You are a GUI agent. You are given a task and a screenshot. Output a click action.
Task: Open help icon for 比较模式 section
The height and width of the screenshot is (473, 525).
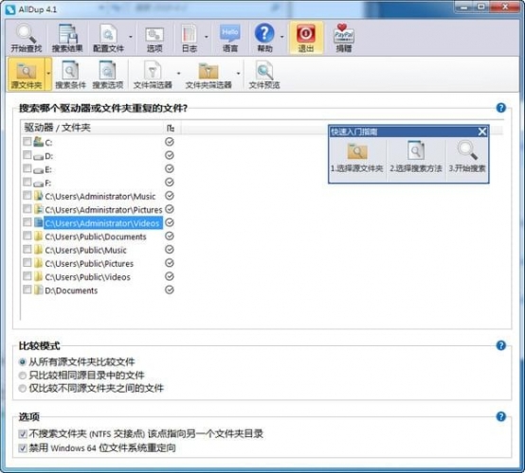(501, 345)
